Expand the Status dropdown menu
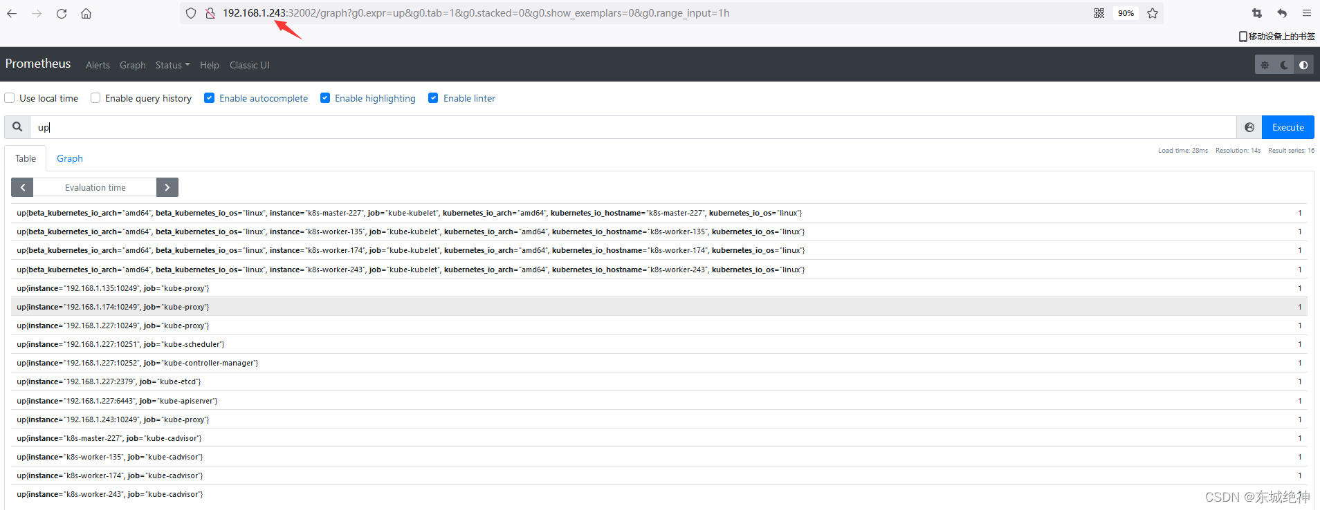The height and width of the screenshot is (510, 1320). point(172,65)
